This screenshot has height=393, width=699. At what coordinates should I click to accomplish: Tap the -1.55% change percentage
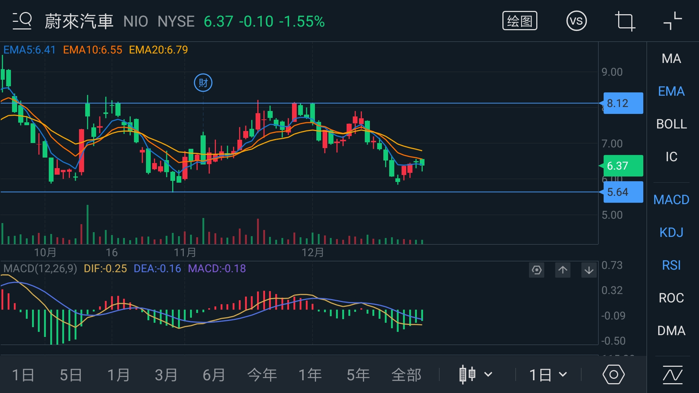[x=302, y=21]
